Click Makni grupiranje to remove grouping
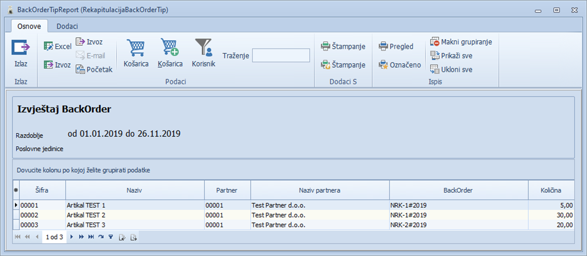Image resolution: width=587 pixels, height=256 pixels. (461, 42)
